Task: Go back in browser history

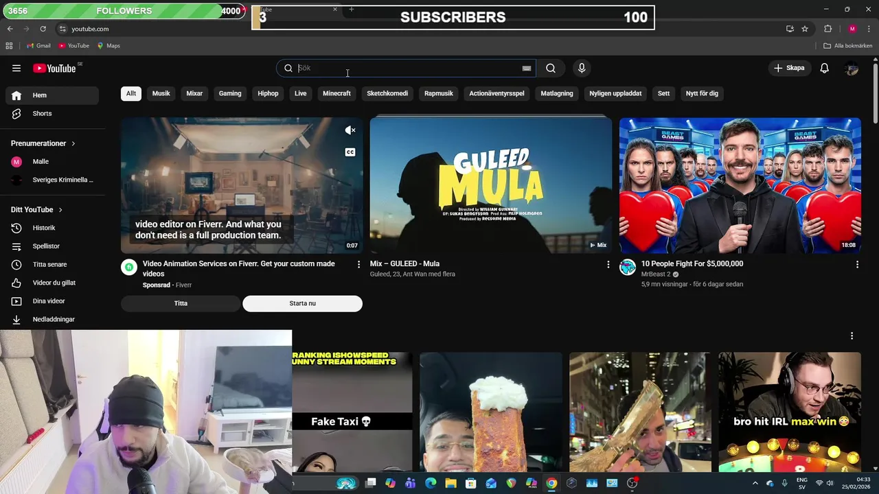Action: (x=10, y=29)
